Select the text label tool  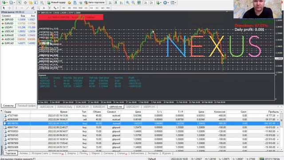49,8
